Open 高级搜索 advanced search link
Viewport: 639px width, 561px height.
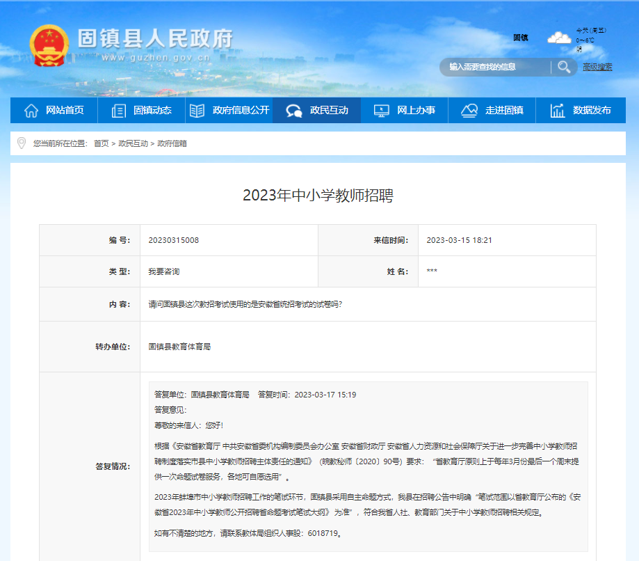[597, 67]
